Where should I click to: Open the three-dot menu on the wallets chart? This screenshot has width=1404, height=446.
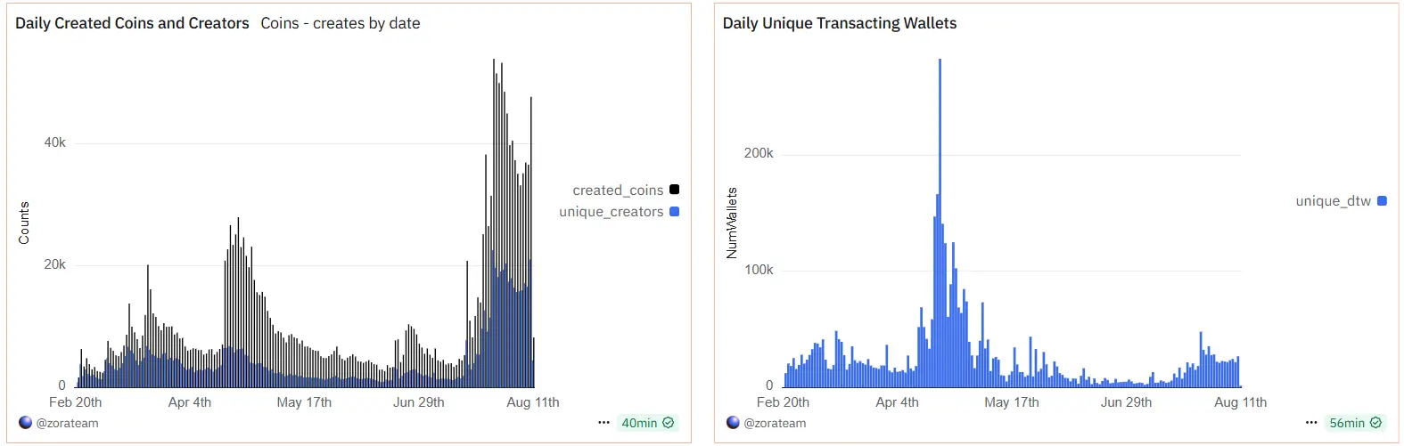(x=1310, y=423)
